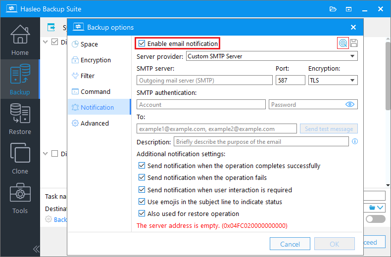Toggle Also used for restore operation
Viewport: 391px width, 257px height.
142,214
